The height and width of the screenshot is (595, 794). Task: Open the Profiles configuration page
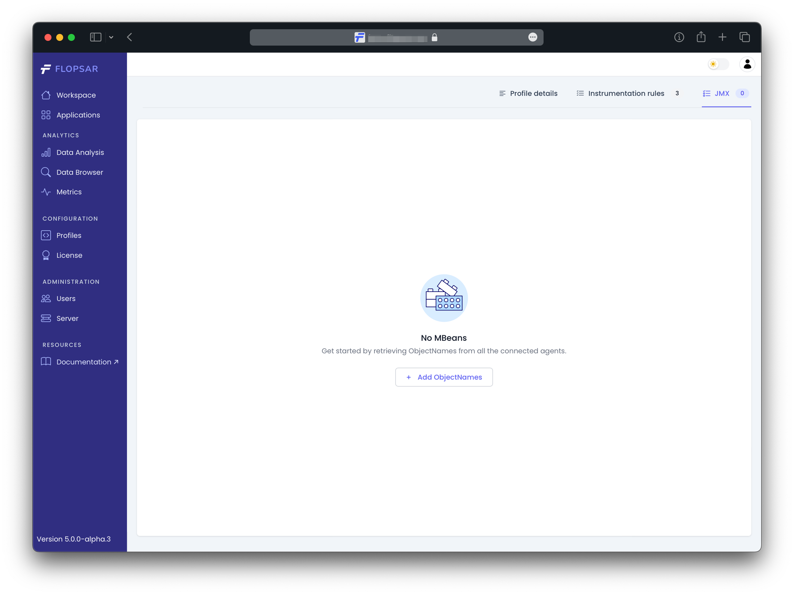tap(69, 235)
